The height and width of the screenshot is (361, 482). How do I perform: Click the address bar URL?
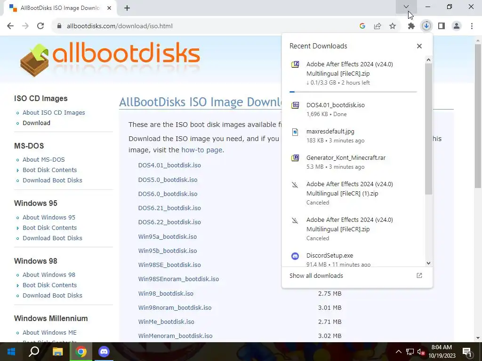[120, 26]
